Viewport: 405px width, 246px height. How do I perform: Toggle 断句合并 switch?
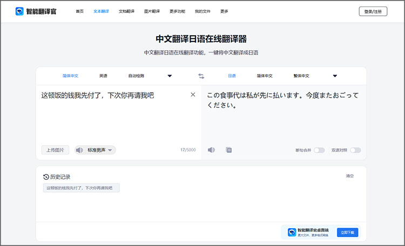319,150
